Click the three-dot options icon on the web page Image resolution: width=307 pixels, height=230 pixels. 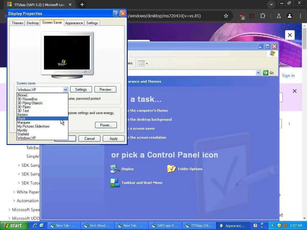[x=289, y=124]
